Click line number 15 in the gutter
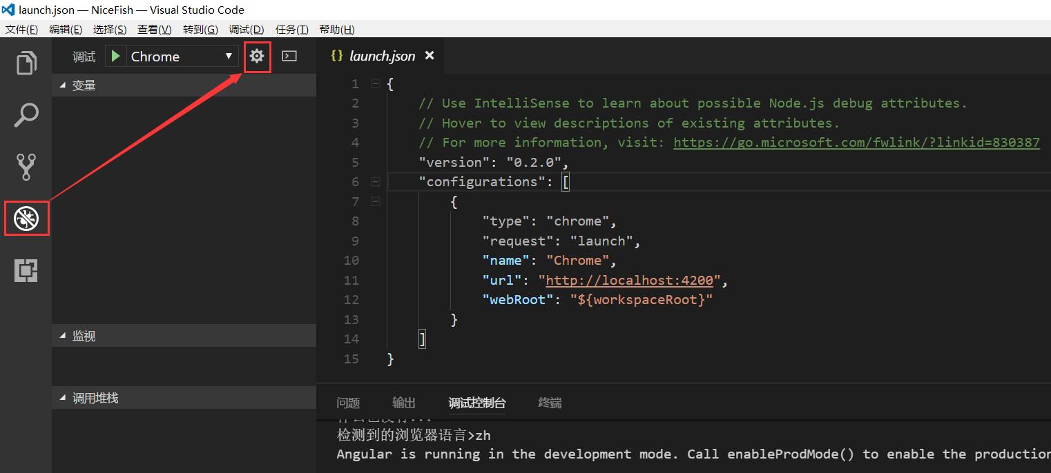This screenshot has height=473, width=1051. pyautogui.click(x=351, y=359)
